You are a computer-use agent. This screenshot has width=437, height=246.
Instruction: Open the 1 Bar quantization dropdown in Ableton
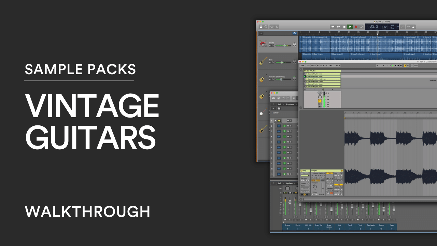(x=337, y=66)
